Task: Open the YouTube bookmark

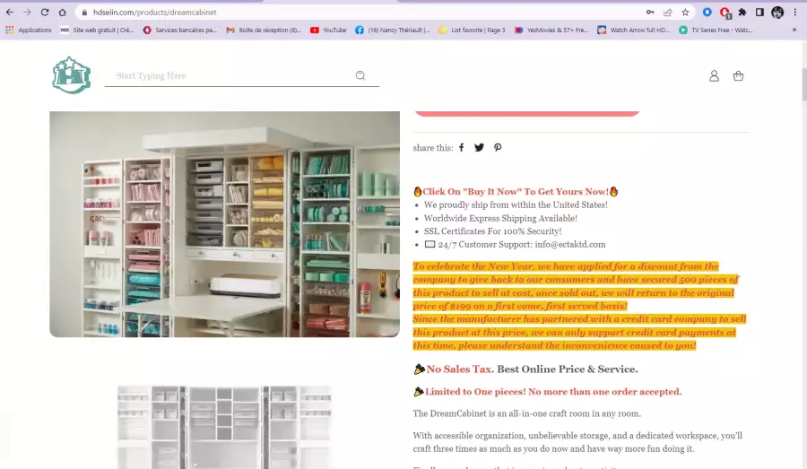Action: pyautogui.click(x=328, y=30)
